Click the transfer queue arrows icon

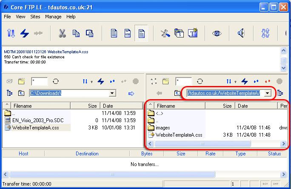coord(265,34)
